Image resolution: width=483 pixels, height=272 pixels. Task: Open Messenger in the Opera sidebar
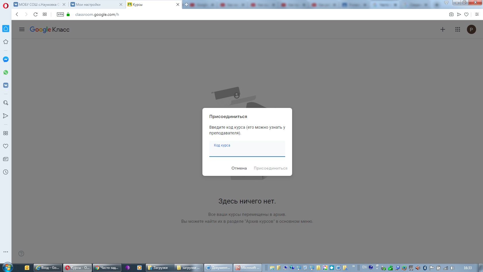point(6,59)
